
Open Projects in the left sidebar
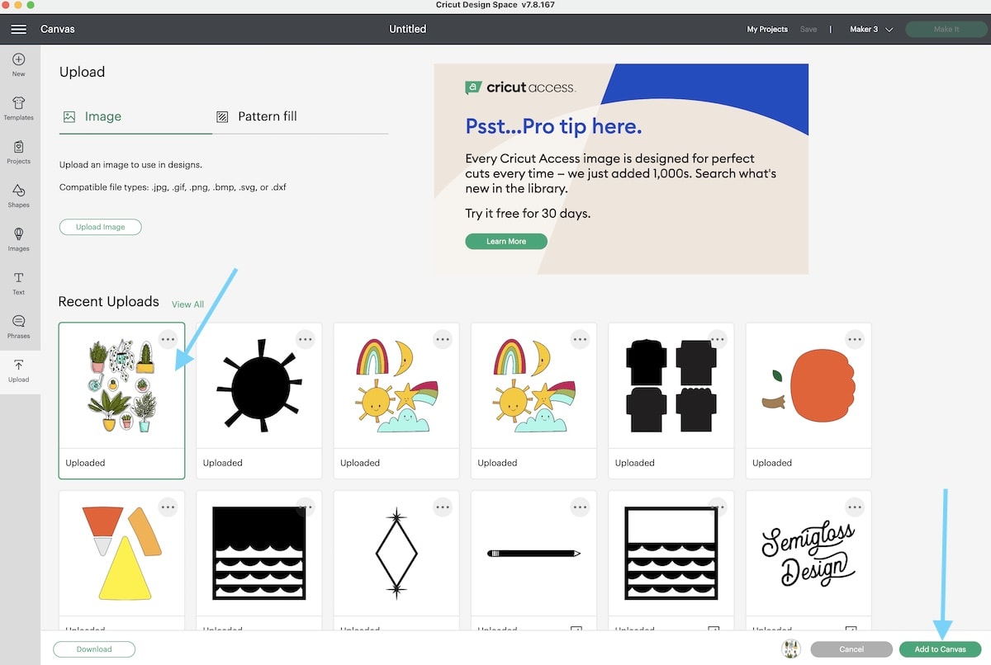coord(18,152)
